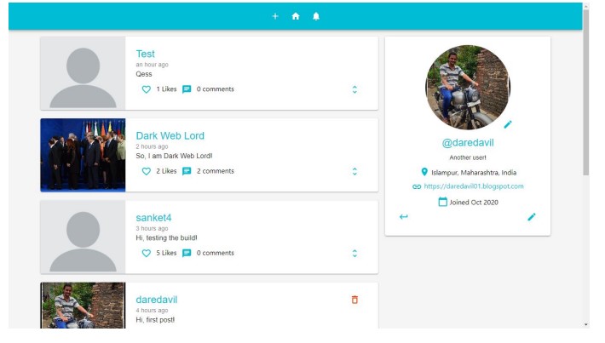Delete the daredavil post with trash icon
Screen dimensions: 605x343
354,300
